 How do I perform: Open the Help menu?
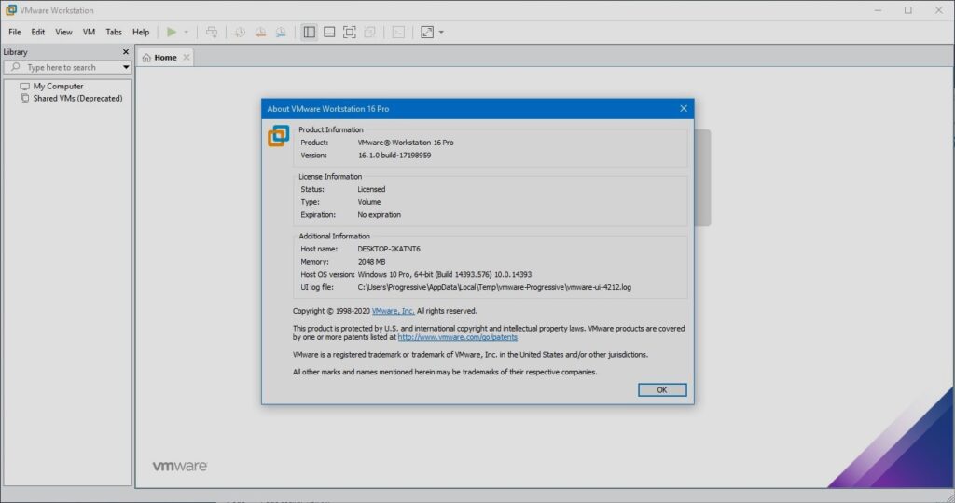click(x=141, y=32)
